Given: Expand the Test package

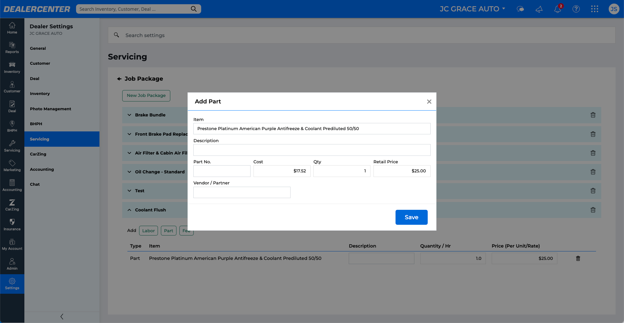Looking at the screenshot, I should tap(129, 191).
